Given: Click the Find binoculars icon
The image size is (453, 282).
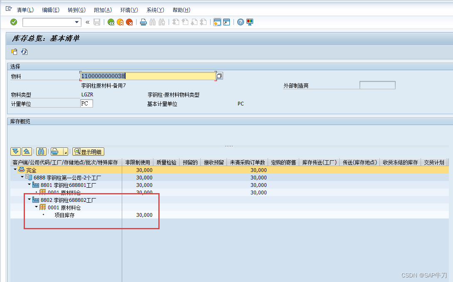Looking at the screenshot, I should 153,22.
